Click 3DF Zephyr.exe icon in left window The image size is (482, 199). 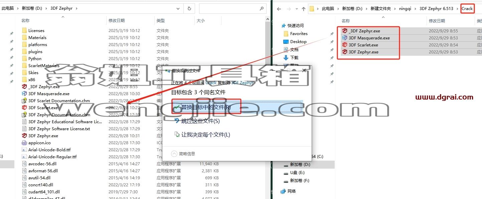pyautogui.click(x=24, y=136)
